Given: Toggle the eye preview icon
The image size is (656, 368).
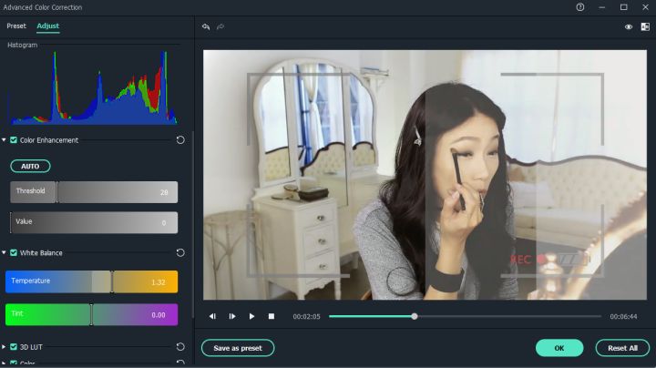Looking at the screenshot, I should pyautogui.click(x=629, y=26).
